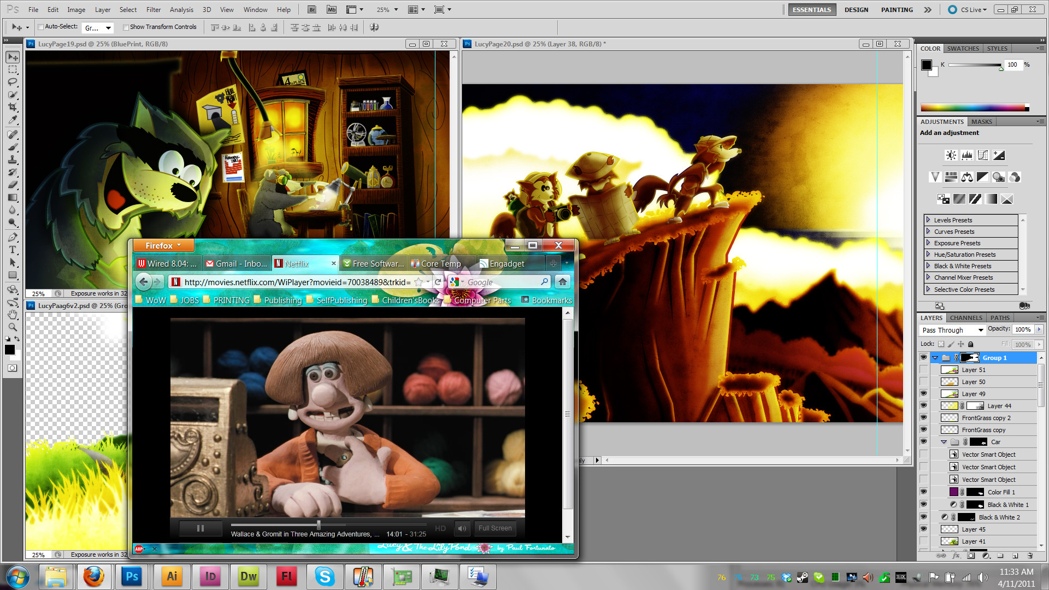Collapse the Group 1 folder triangle

coord(935,358)
